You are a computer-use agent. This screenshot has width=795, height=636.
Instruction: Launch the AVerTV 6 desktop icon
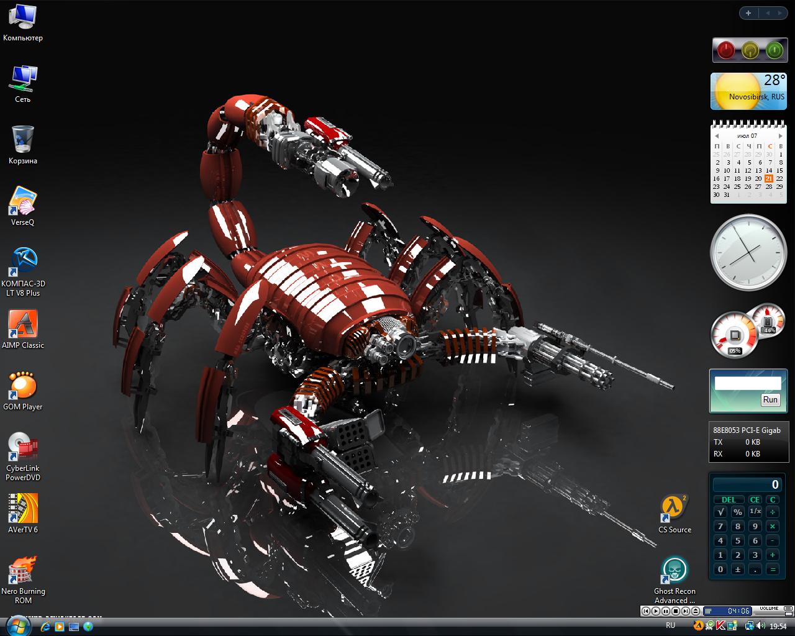pos(23,509)
